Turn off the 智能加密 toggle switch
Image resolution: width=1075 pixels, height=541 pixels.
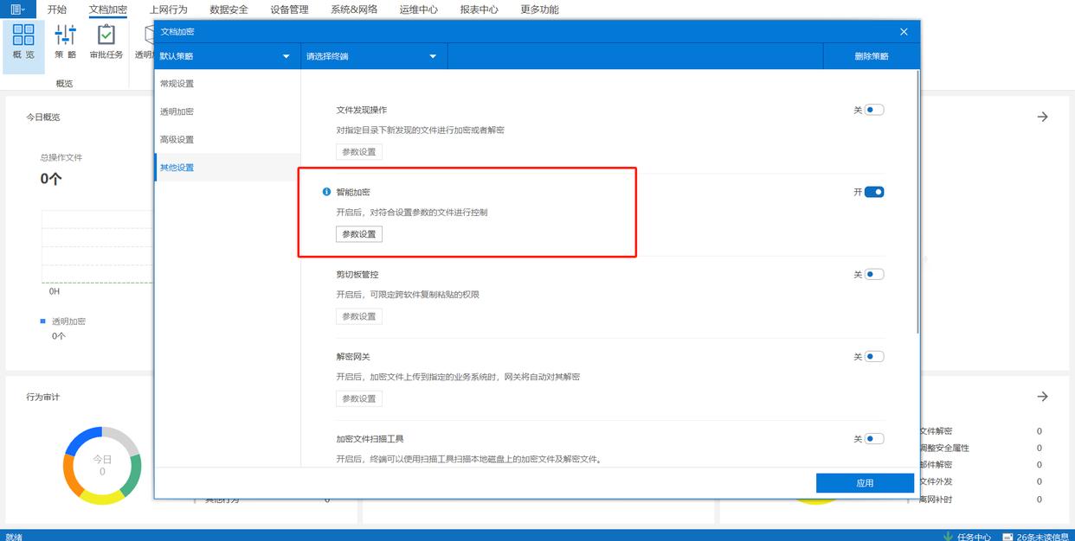(873, 192)
